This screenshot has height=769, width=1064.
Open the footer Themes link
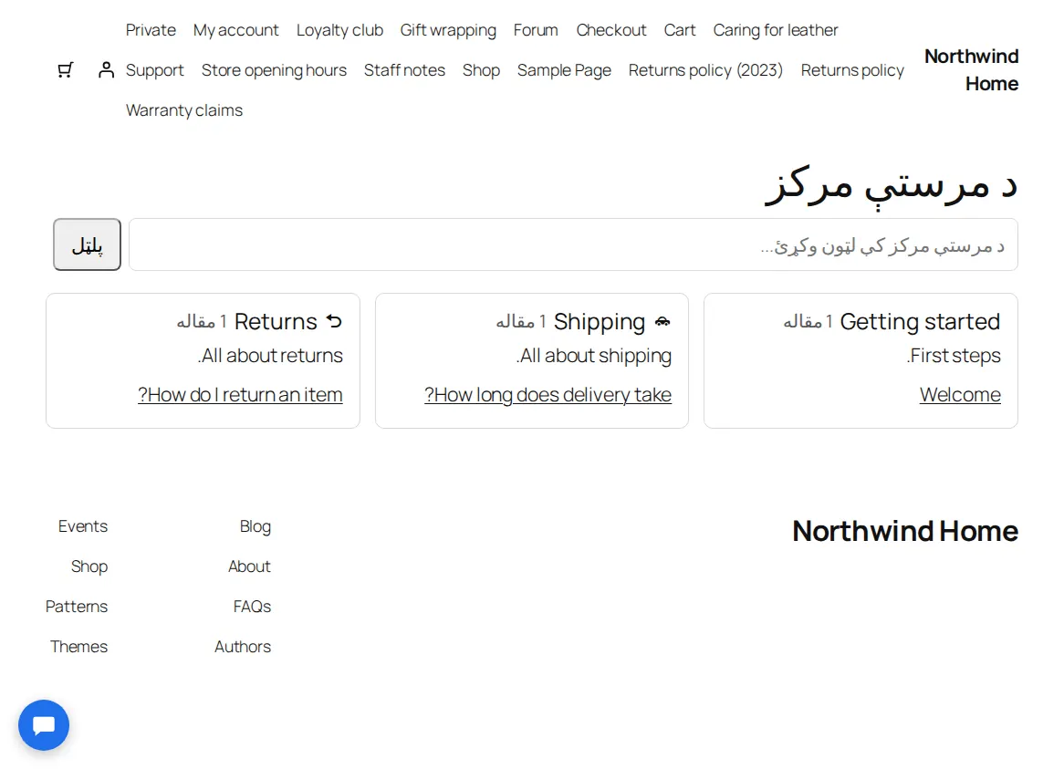pos(78,646)
